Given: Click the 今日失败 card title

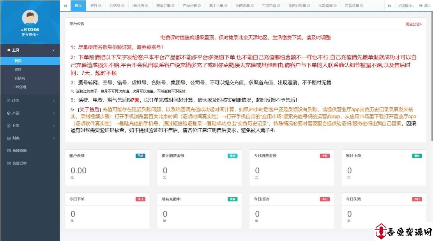Looking at the screenshot, I should point(353,199).
